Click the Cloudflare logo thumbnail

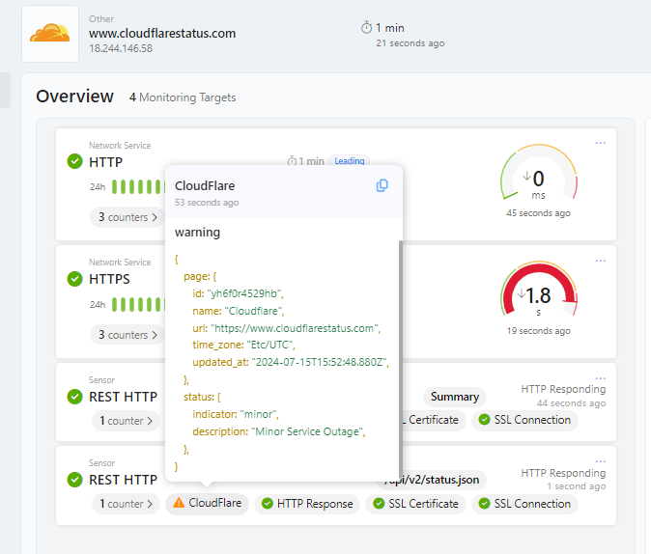(50, 34)
